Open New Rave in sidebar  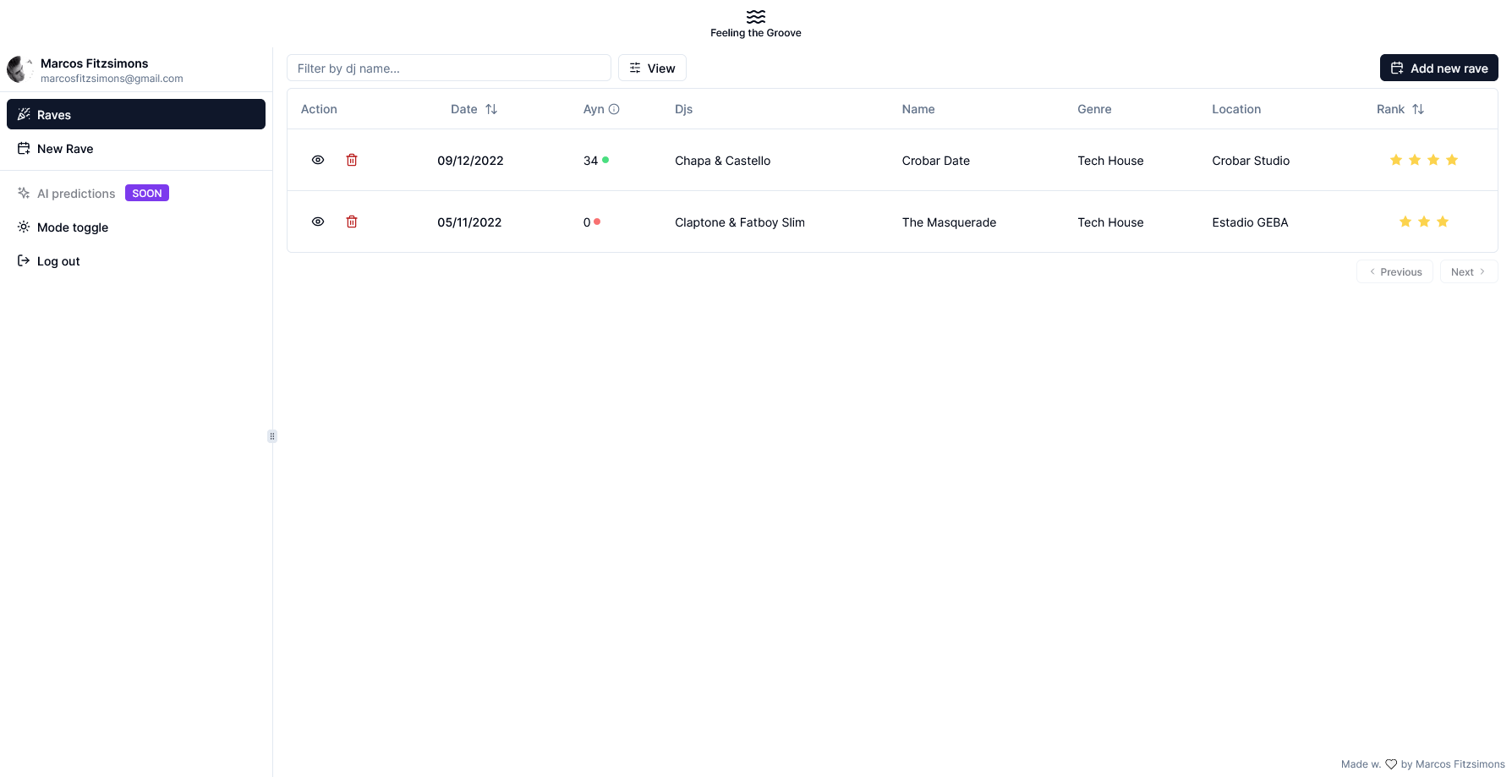pos(136,149)
